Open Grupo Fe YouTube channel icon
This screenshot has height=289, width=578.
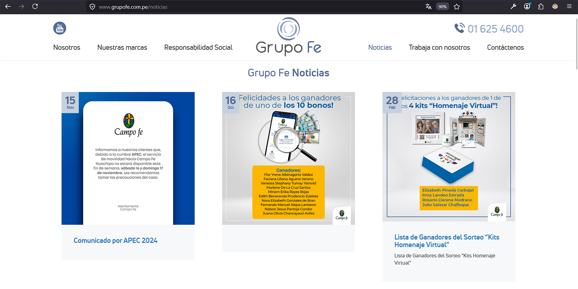point(60,28)
